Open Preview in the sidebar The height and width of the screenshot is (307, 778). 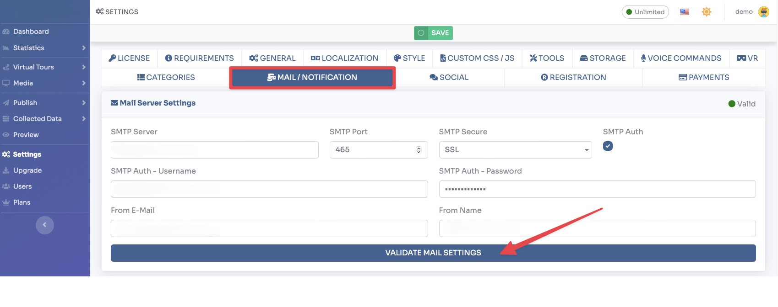pyautogui.click(x=26, y=135)
